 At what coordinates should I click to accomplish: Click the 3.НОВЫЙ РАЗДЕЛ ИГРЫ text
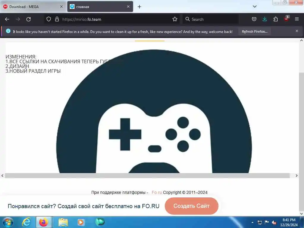coord(33,71)
